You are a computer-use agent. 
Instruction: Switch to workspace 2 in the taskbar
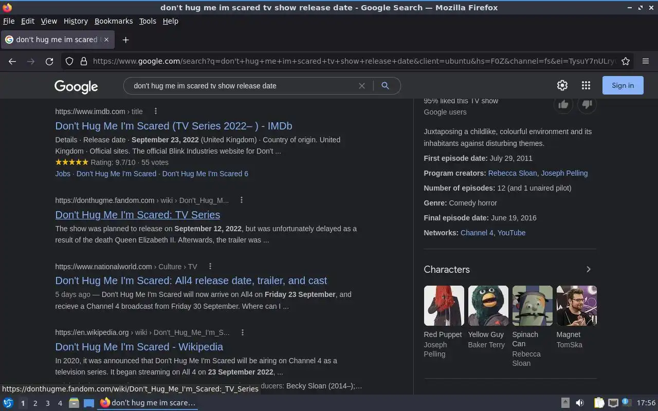tap(35, 403)
